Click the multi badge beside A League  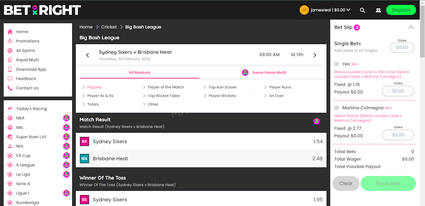point(66,165)
